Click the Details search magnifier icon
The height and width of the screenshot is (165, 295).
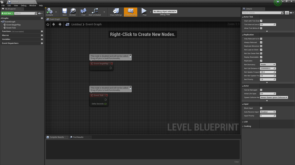tap(282, 13)
